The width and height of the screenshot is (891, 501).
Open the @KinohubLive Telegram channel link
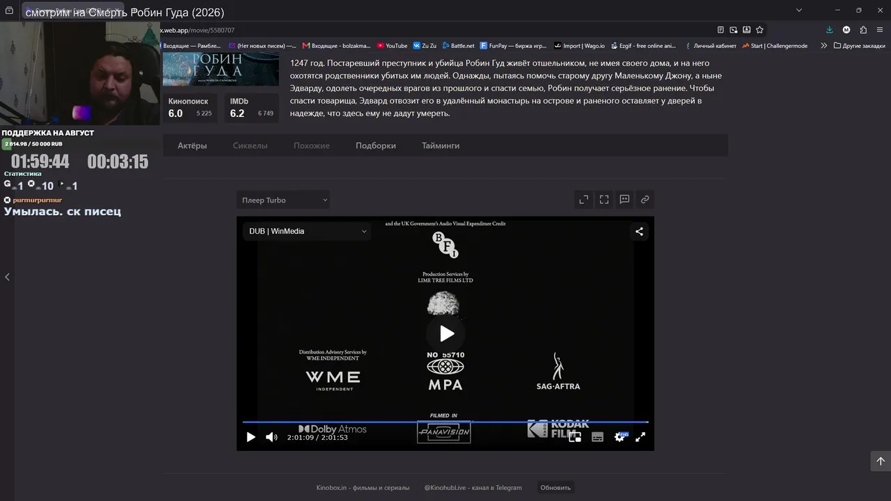[473, 488]
